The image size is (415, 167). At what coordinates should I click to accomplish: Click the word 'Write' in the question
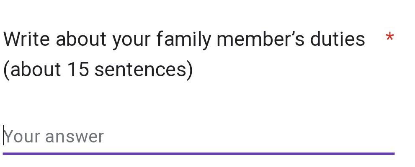coord(27,39)
